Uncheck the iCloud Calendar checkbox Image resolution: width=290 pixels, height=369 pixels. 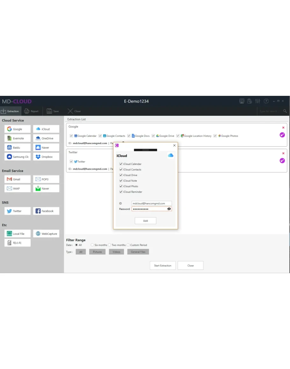121,164
